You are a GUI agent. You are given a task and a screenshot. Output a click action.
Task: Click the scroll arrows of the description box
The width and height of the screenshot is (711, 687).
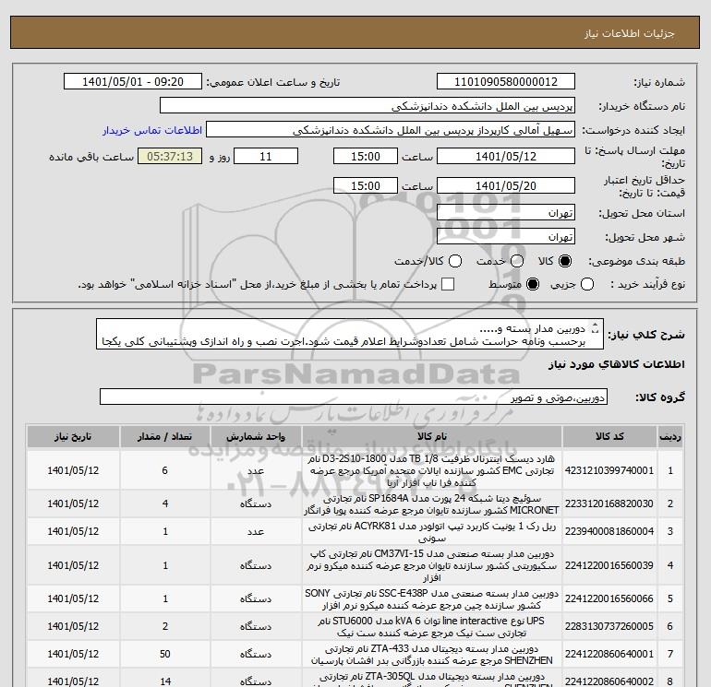click(596, 328)
